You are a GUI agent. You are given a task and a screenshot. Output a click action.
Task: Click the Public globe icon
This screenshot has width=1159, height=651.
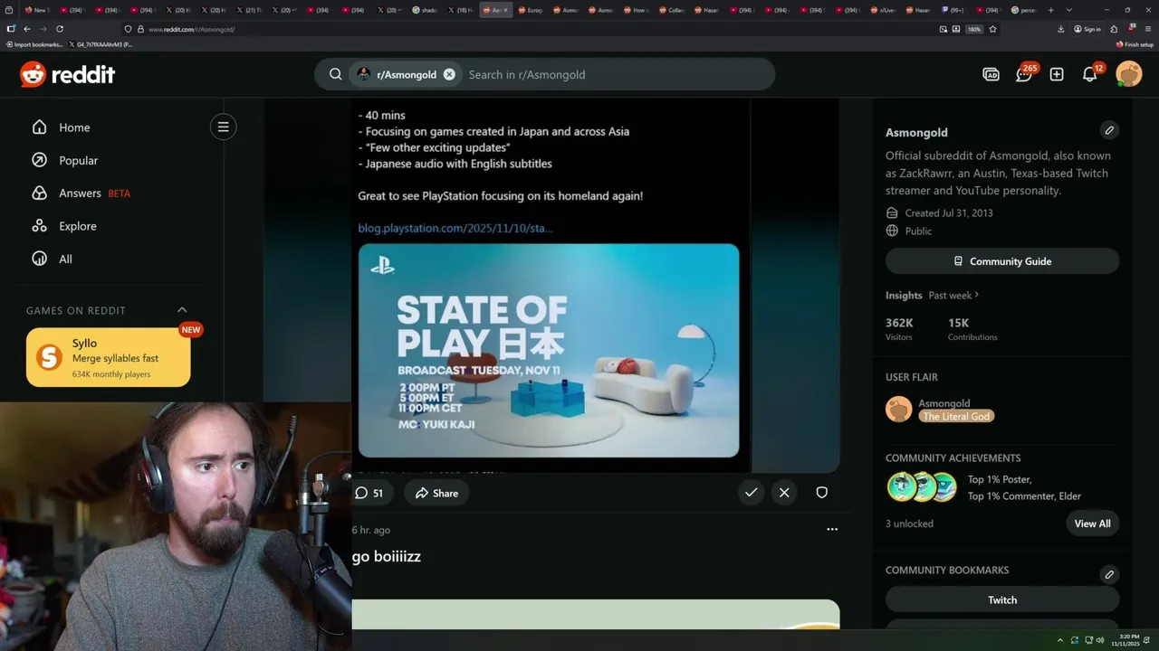coord(892,231)
